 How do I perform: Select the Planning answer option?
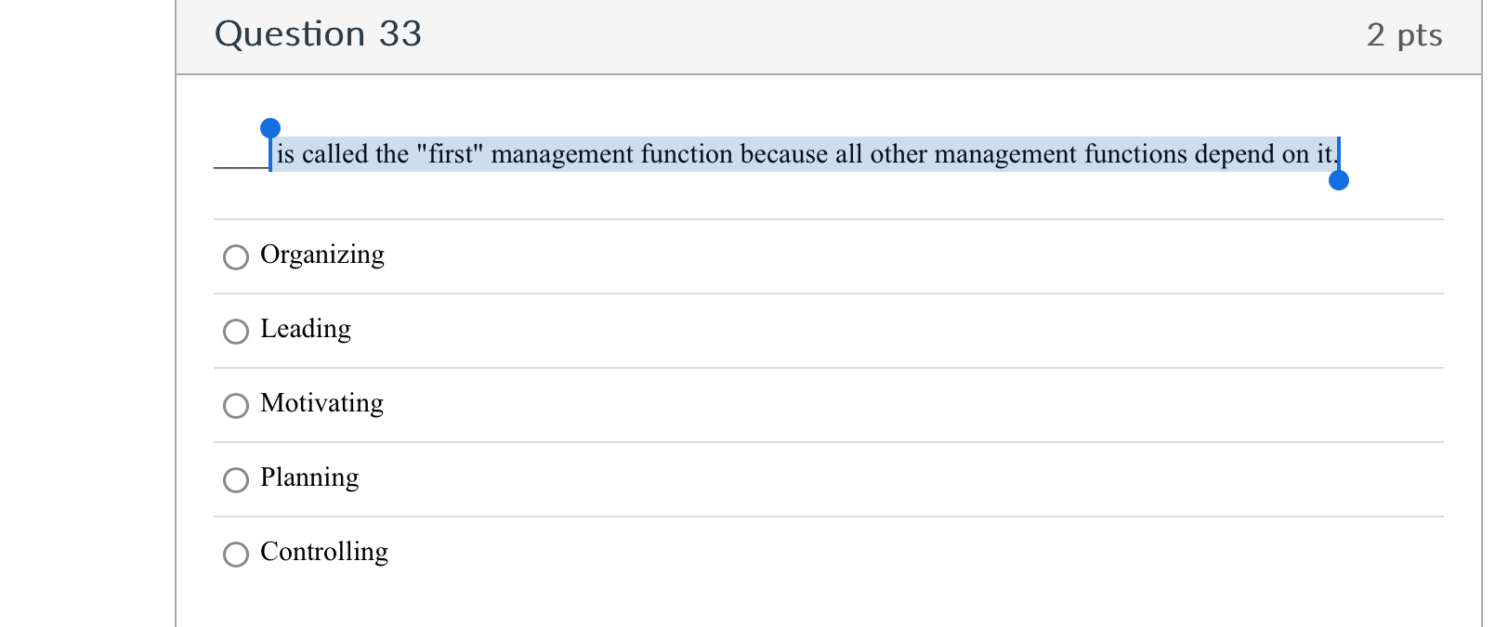(236, 480)
